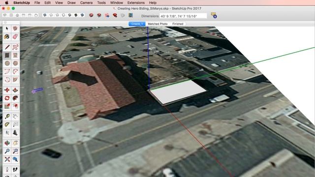Open the Apple menu

coord(6,2)
